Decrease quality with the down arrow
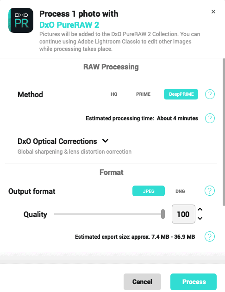 (200, 218)
